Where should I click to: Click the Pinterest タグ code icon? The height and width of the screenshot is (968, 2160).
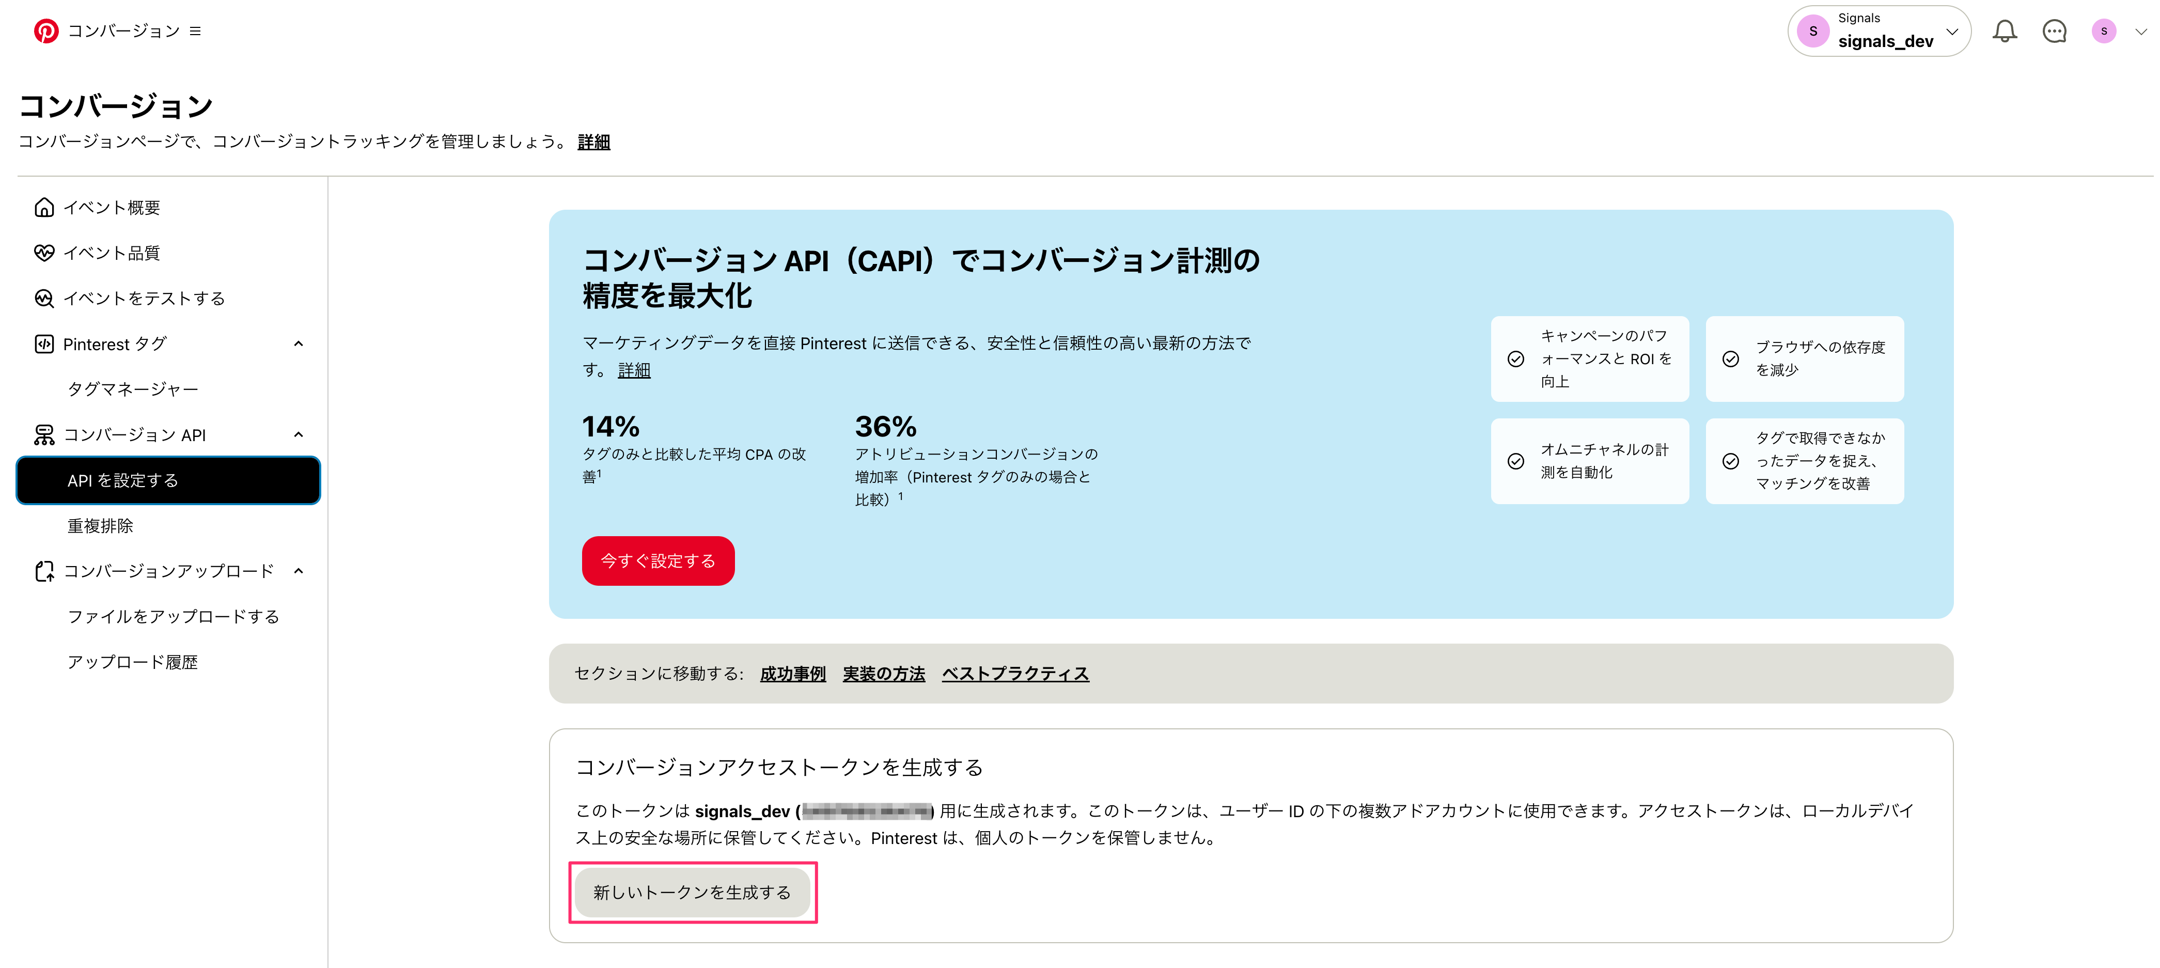coord(43,344)
